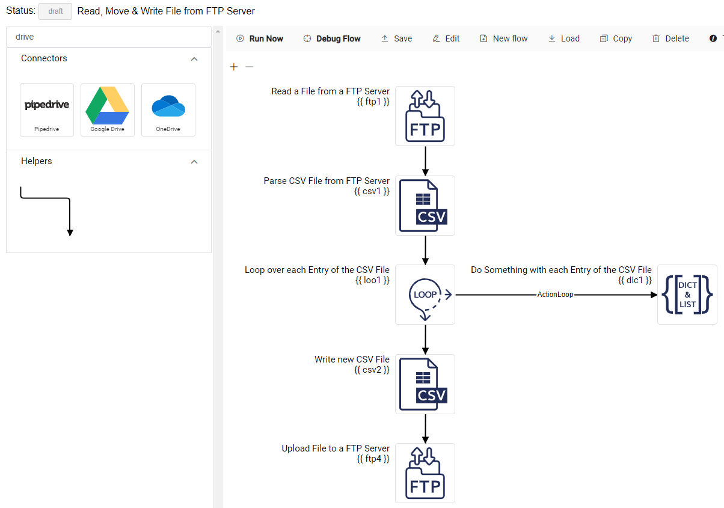This screenshot has width=724, height=508.
Task: Click 'Loop over each Entry of the CSV File'
Action: [317, 270]
